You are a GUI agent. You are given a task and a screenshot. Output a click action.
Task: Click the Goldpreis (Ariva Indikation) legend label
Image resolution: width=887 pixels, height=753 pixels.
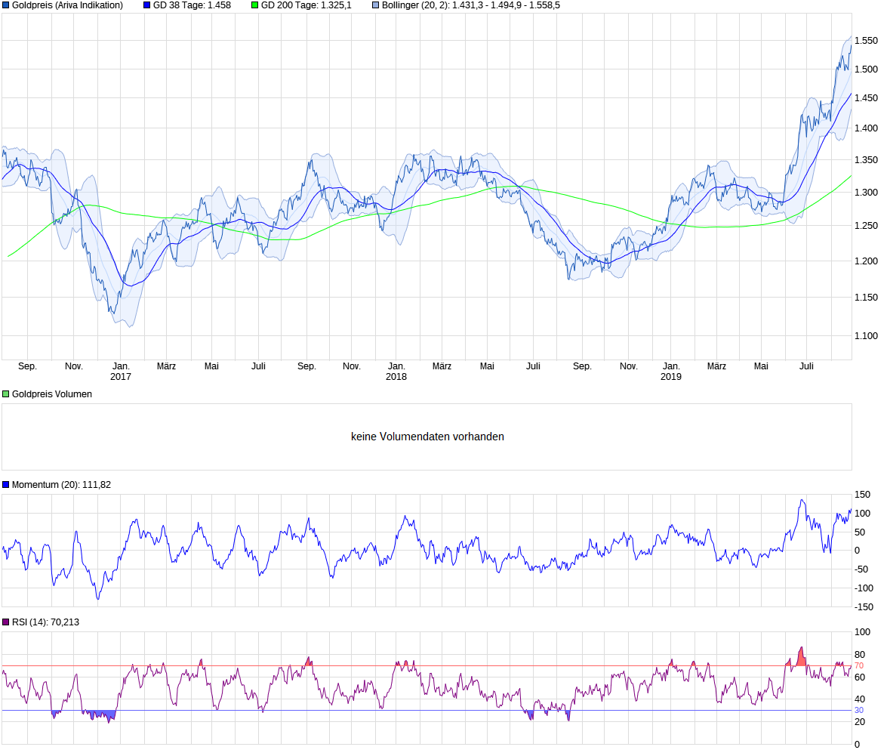pyautogui.click(x=67, y=5)
